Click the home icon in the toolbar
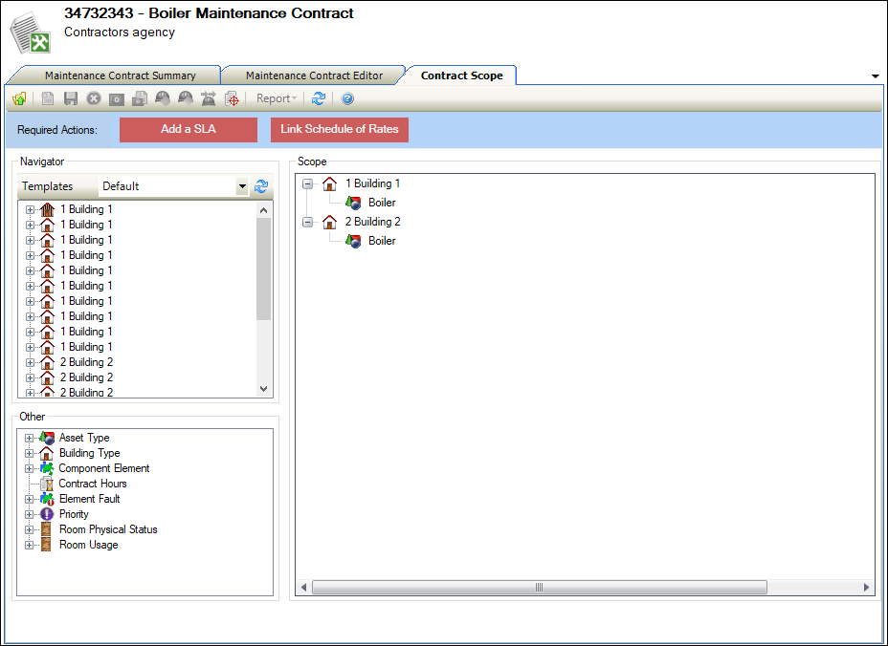Viewport: 888px width, 646px height. click(x=19, y=98)
